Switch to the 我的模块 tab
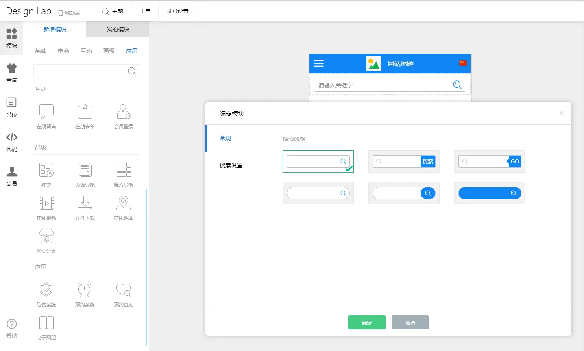Image resolution: width=584 pixels, height=351 pixels. pyautogui.click(x=118, y=29)
